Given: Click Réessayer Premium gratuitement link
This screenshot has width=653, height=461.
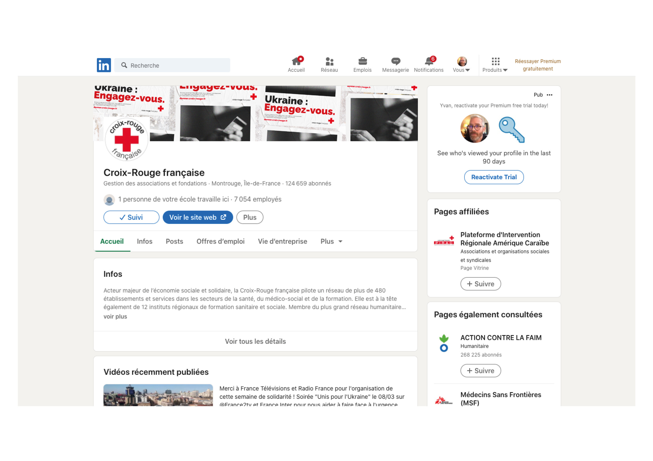Looking at the screenshot, I should coord(538,65).
